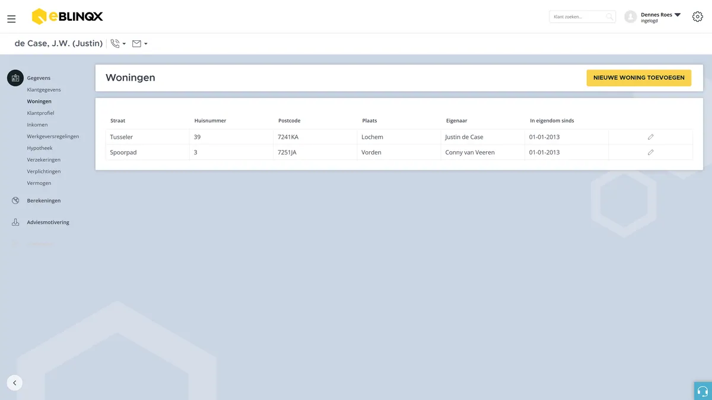Click the user avatar icon

coord(631,17)
